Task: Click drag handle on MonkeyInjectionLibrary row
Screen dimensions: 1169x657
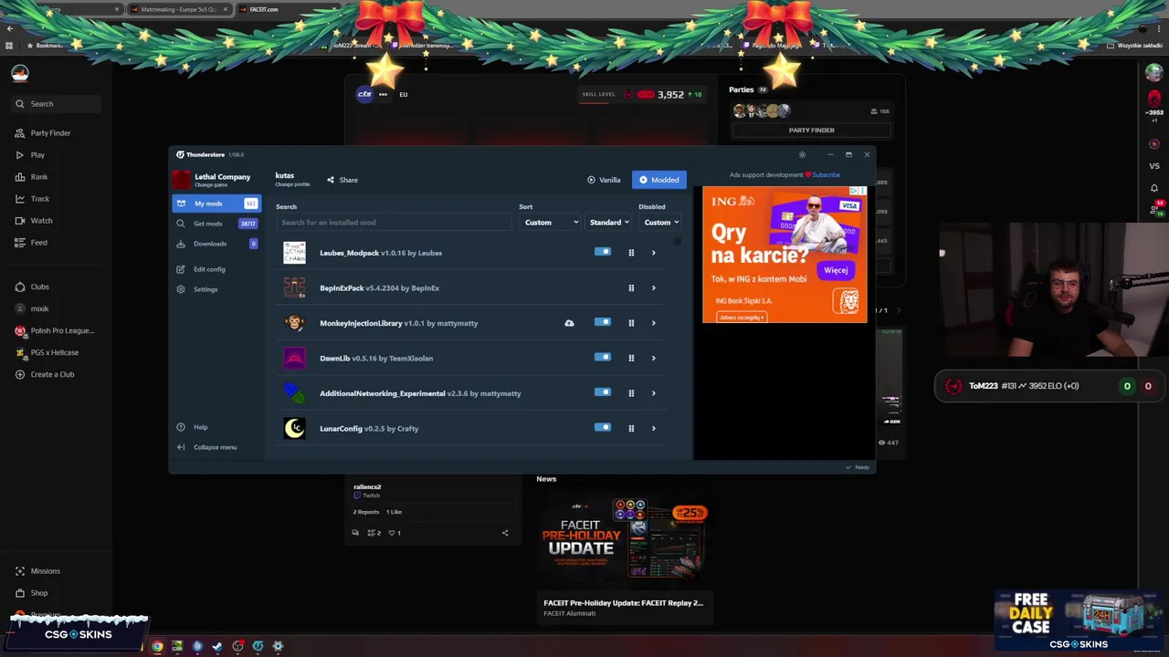Action: pyautogui.click(x=631, y=323)
